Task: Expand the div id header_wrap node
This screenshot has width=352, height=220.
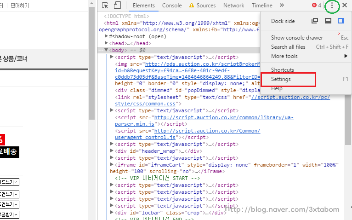Action: point(112,151)
